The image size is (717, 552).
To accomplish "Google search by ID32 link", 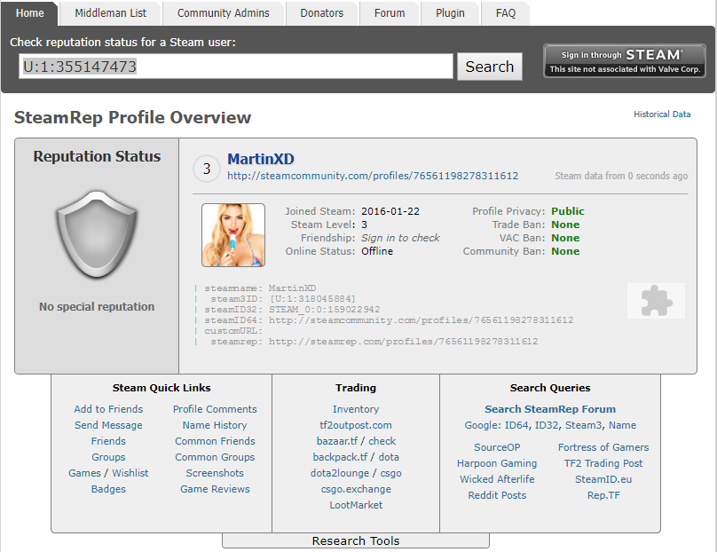I will (547, 425).
